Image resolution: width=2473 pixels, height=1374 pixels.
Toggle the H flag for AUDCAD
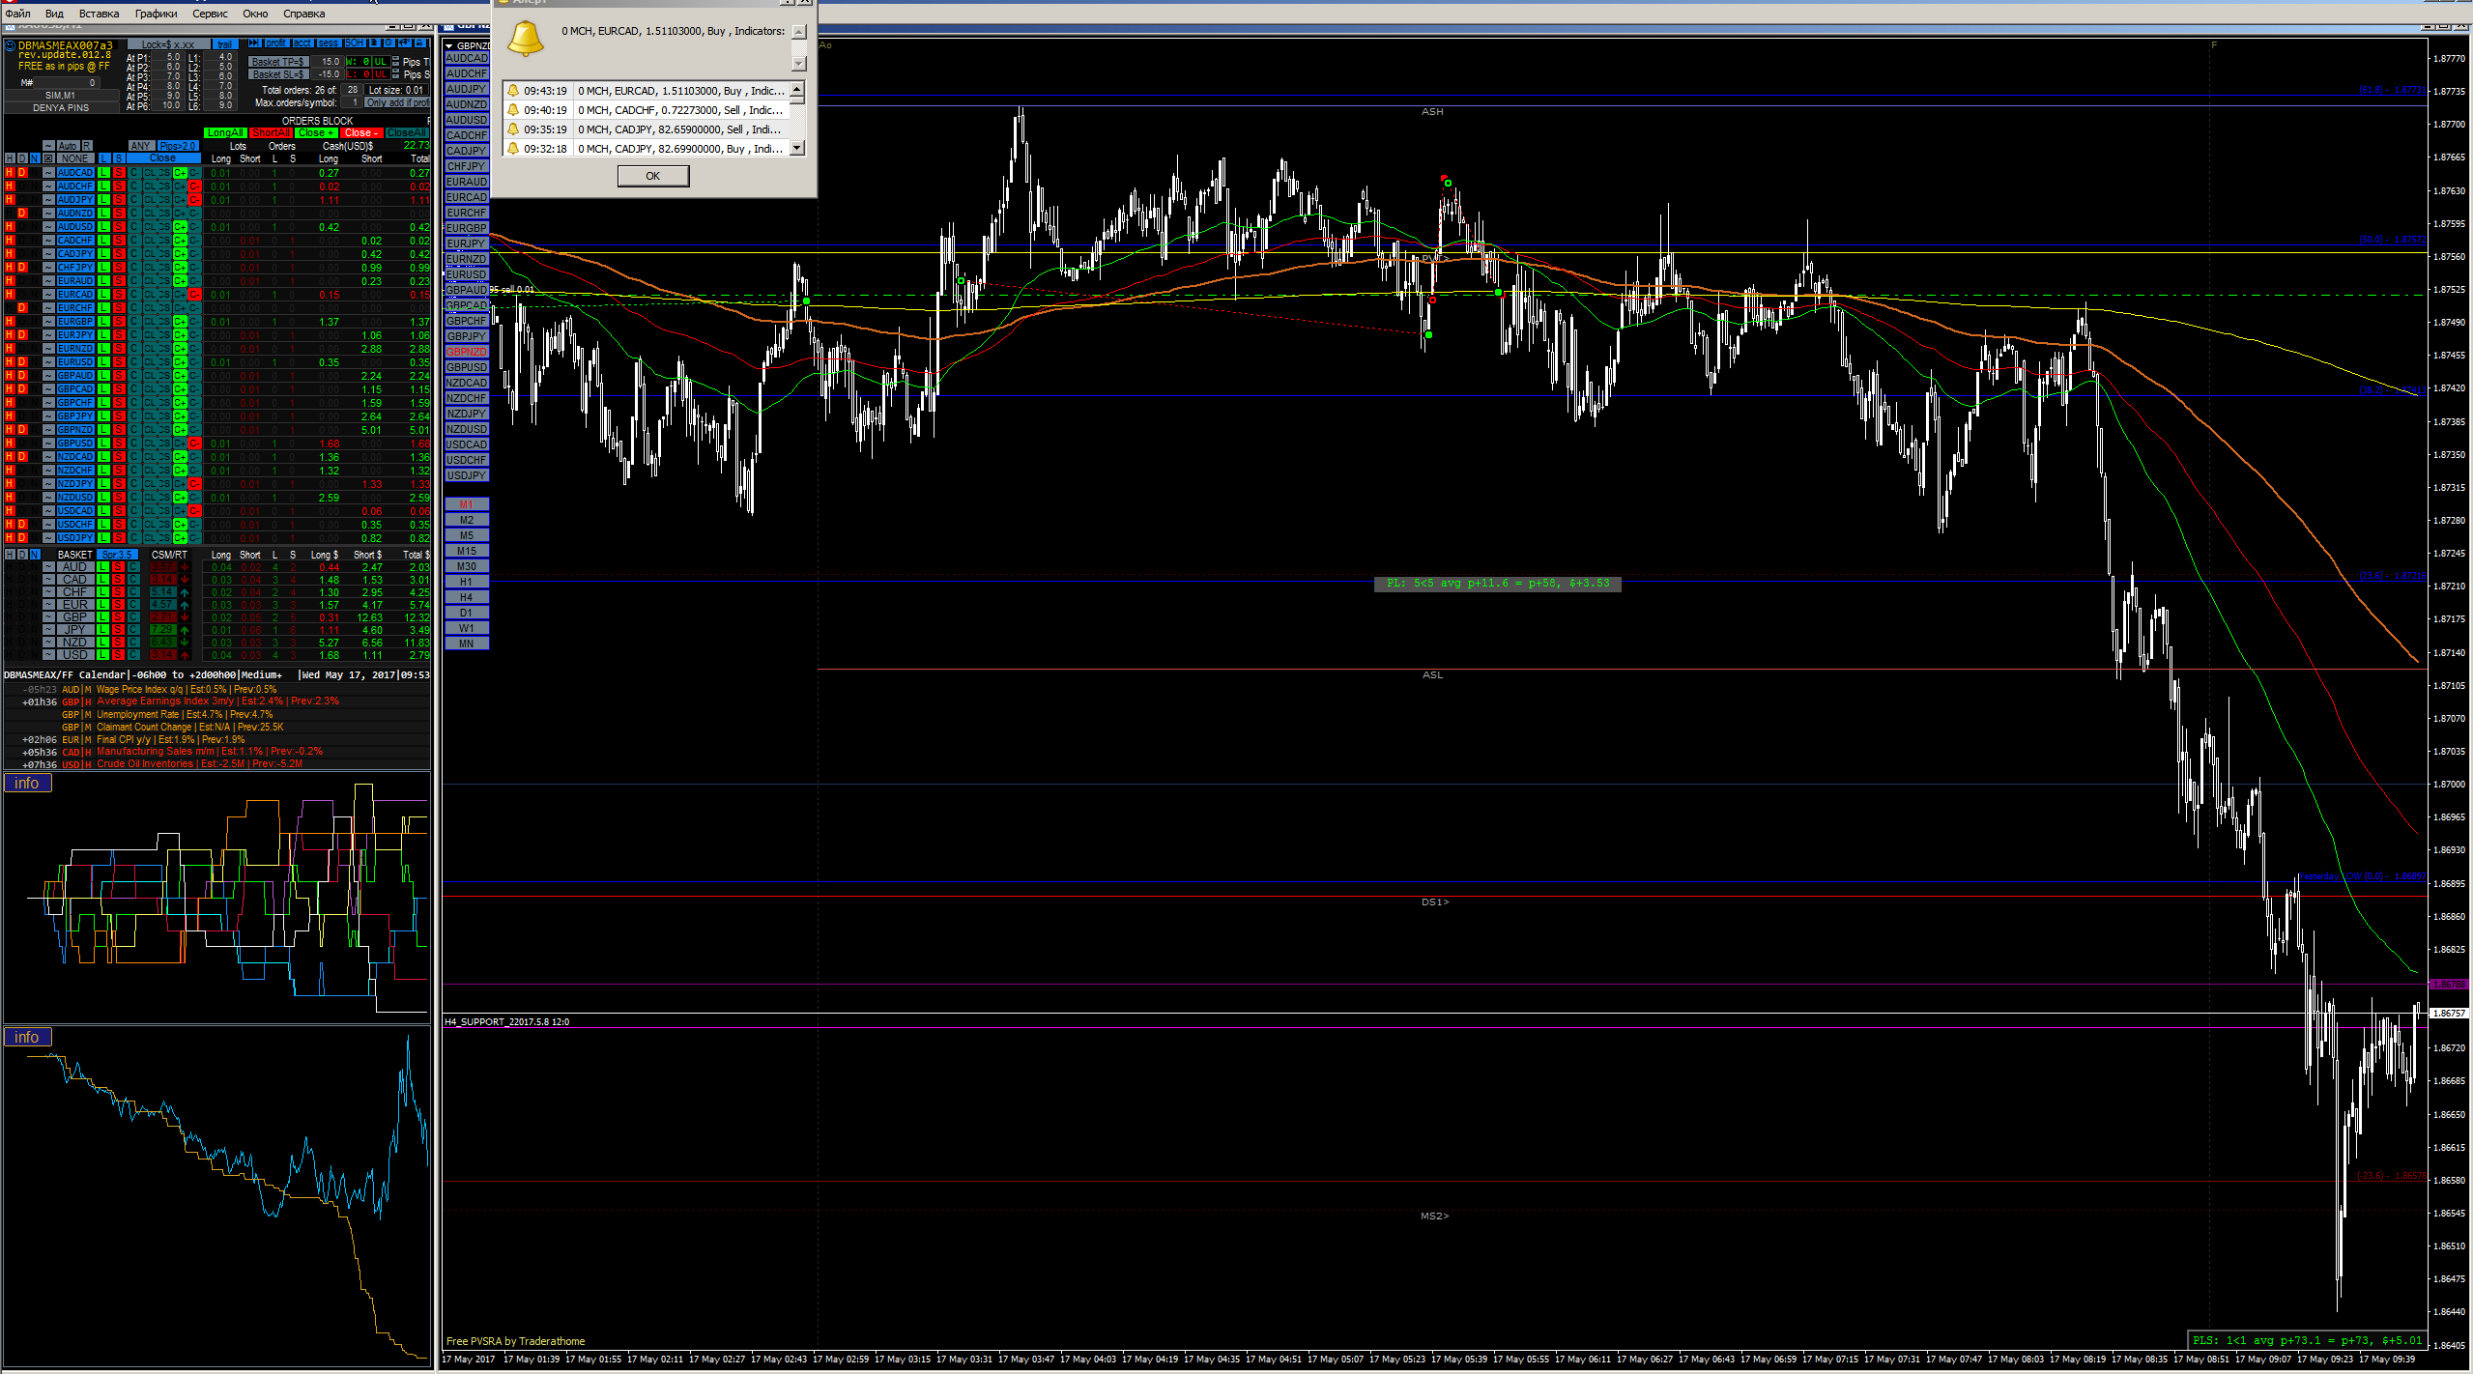(x=10, y=173)
